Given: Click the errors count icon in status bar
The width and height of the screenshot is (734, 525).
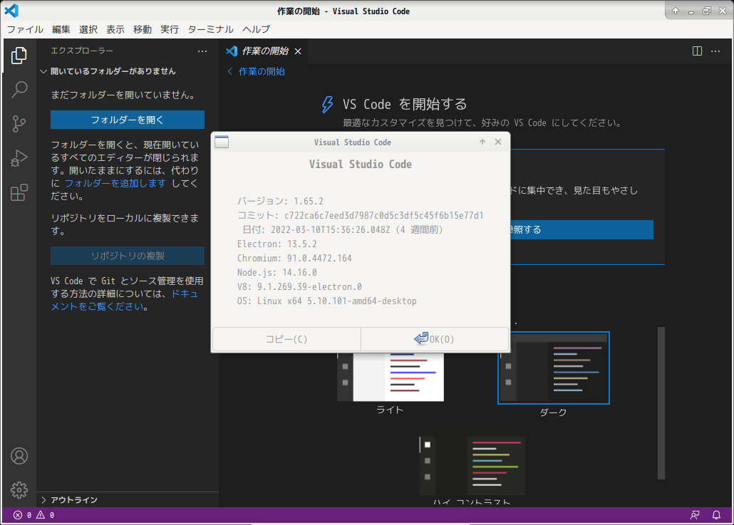Looking at the screenshot, I should point(18,515).
